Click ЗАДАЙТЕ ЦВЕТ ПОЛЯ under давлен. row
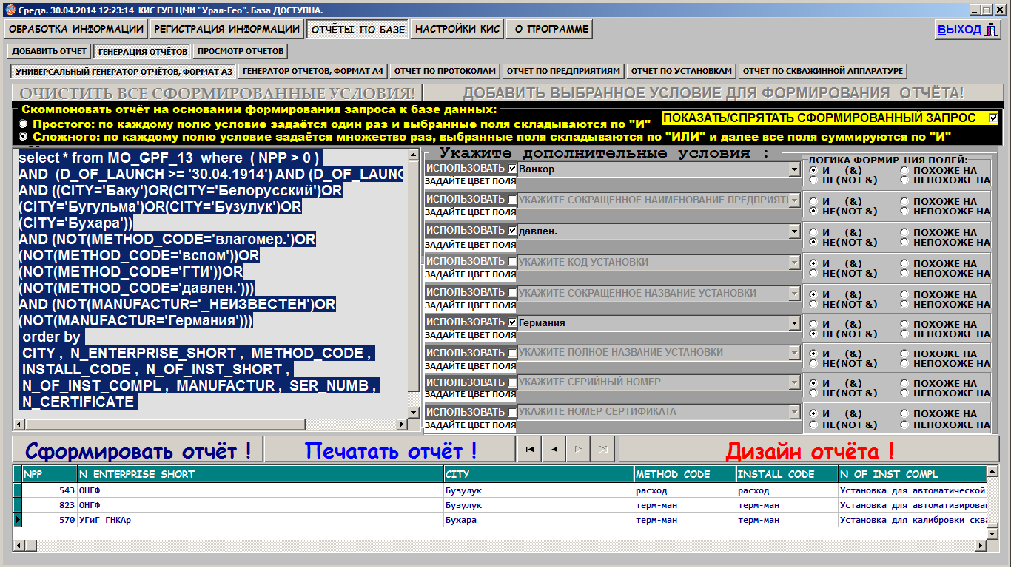The image size is (1011, 568). [471, 245]
